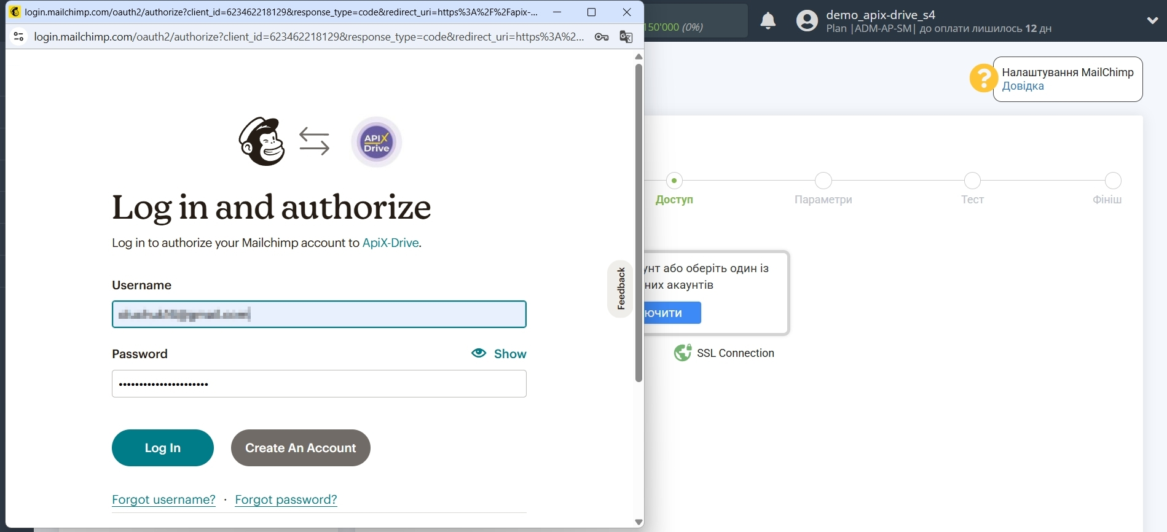Click the user avatar icon

[807, 21]
